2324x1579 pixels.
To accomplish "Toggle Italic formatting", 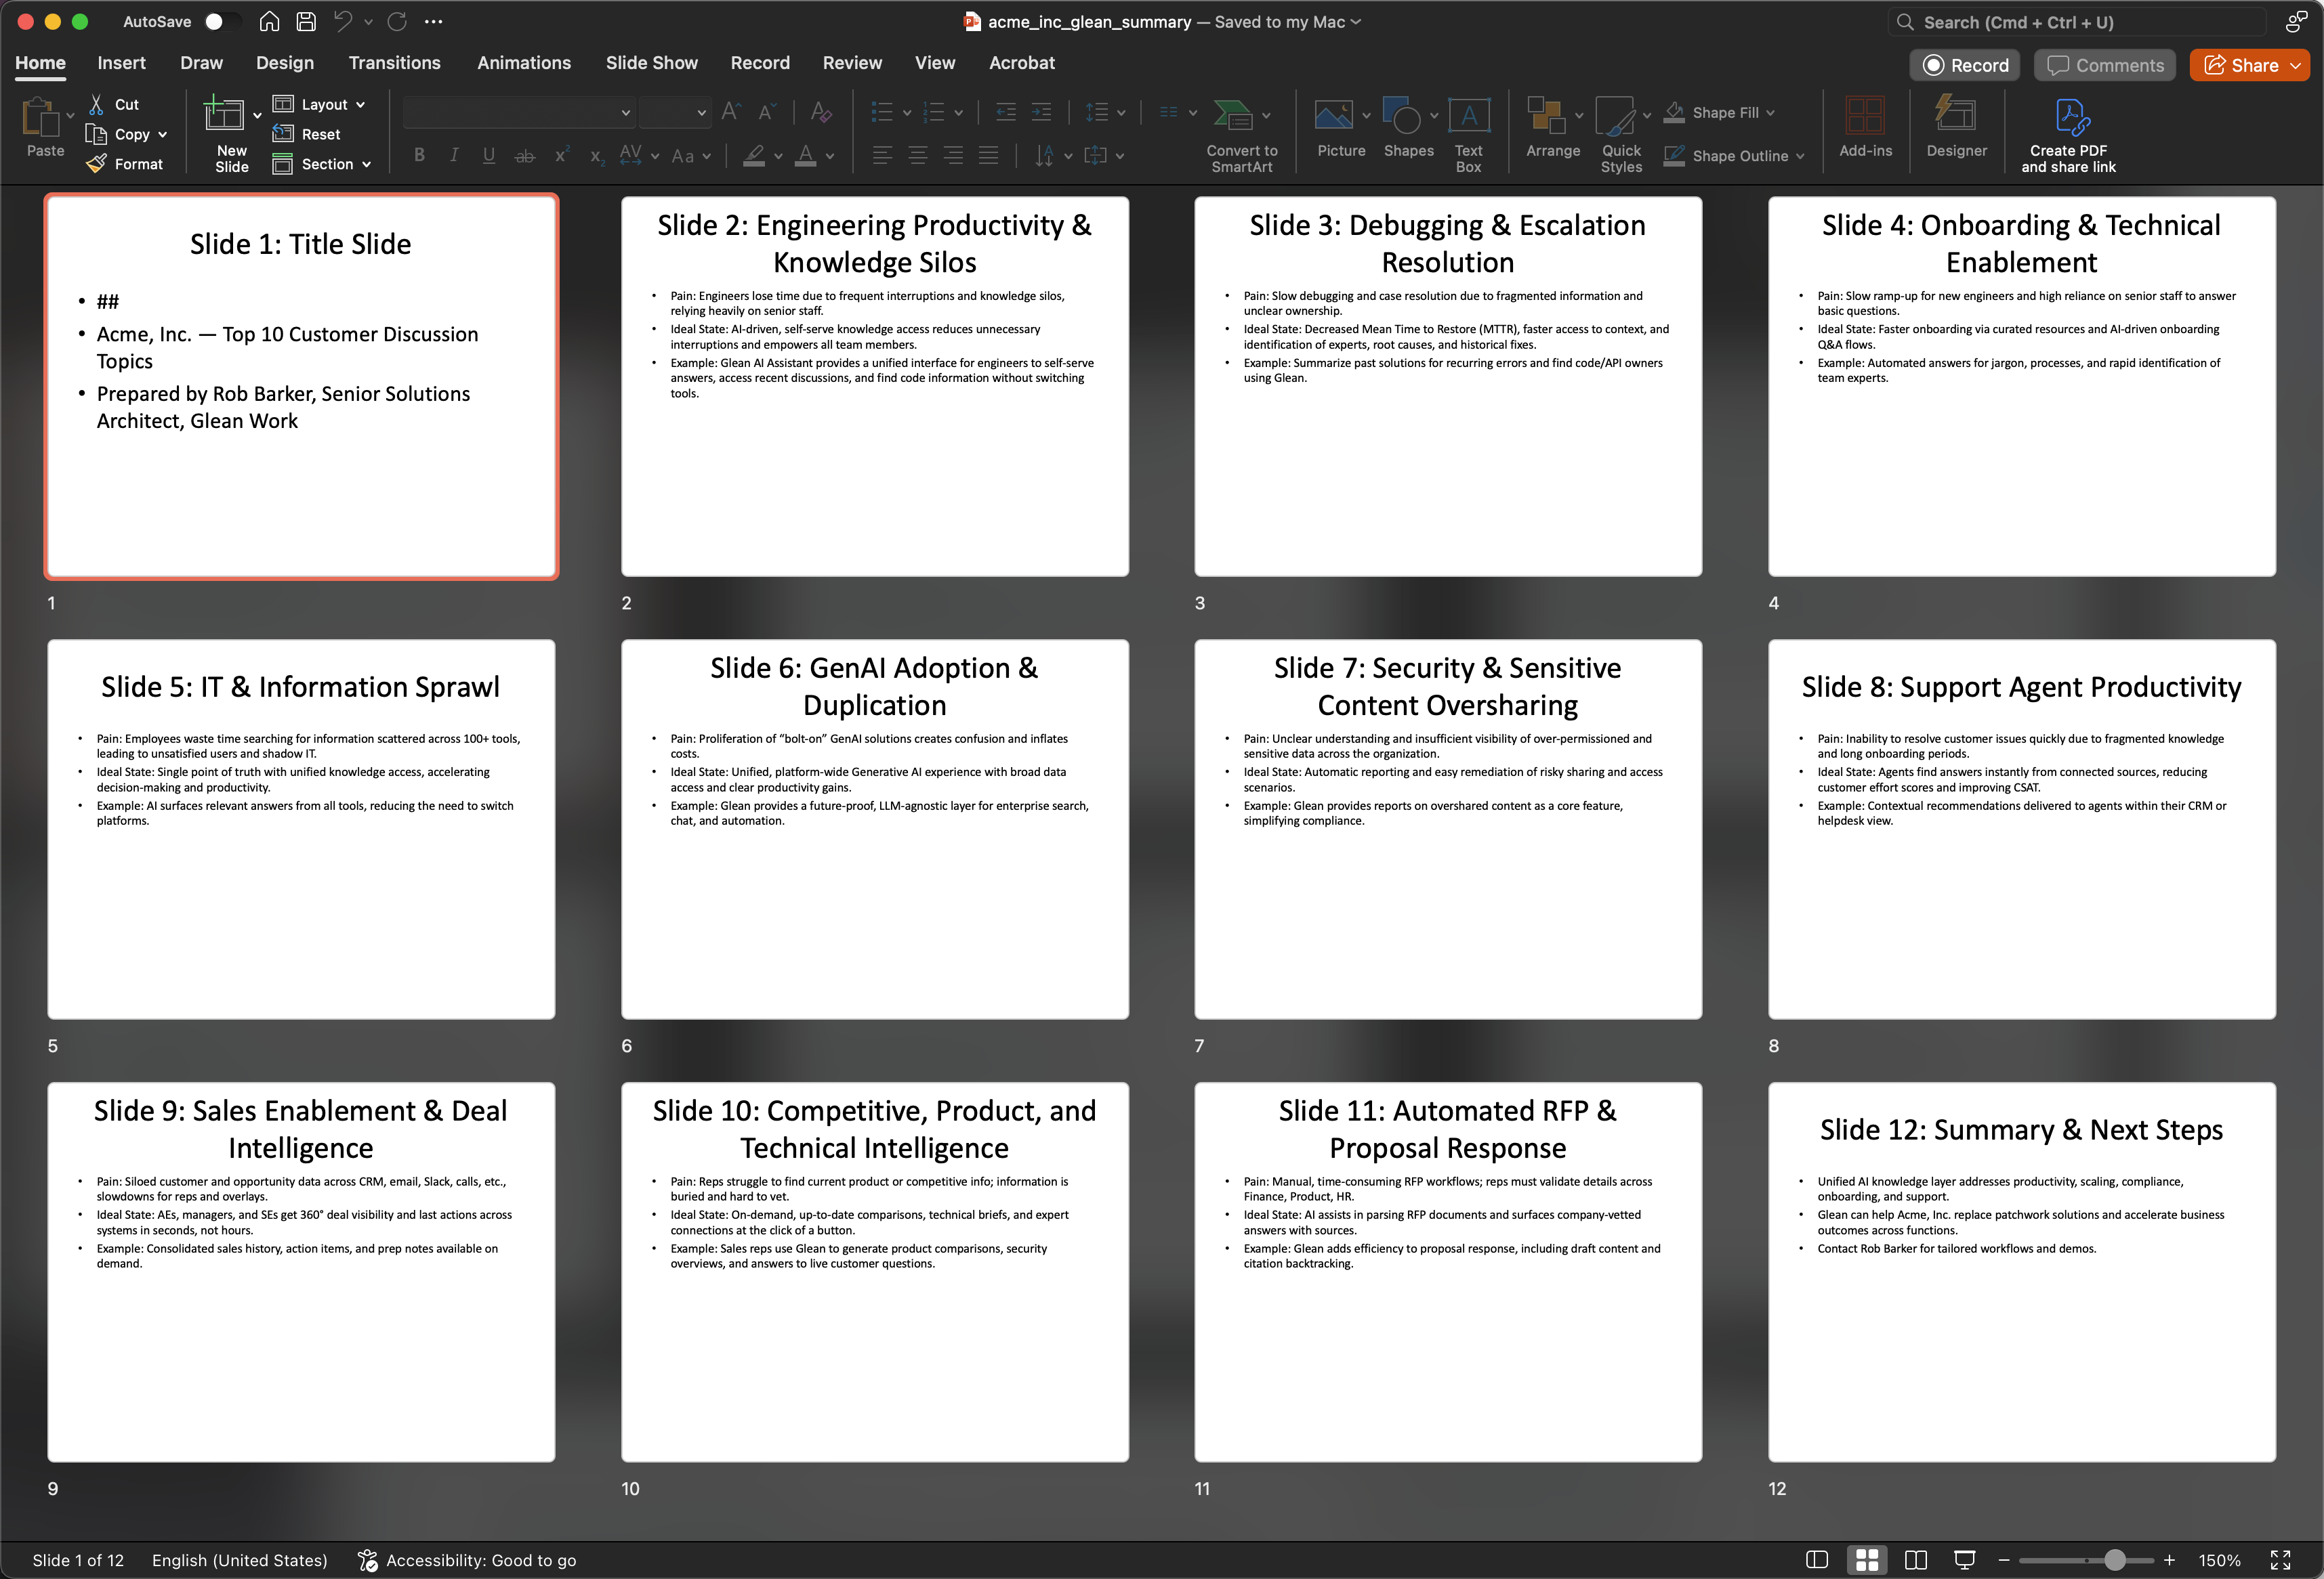I will coord(454,155).
